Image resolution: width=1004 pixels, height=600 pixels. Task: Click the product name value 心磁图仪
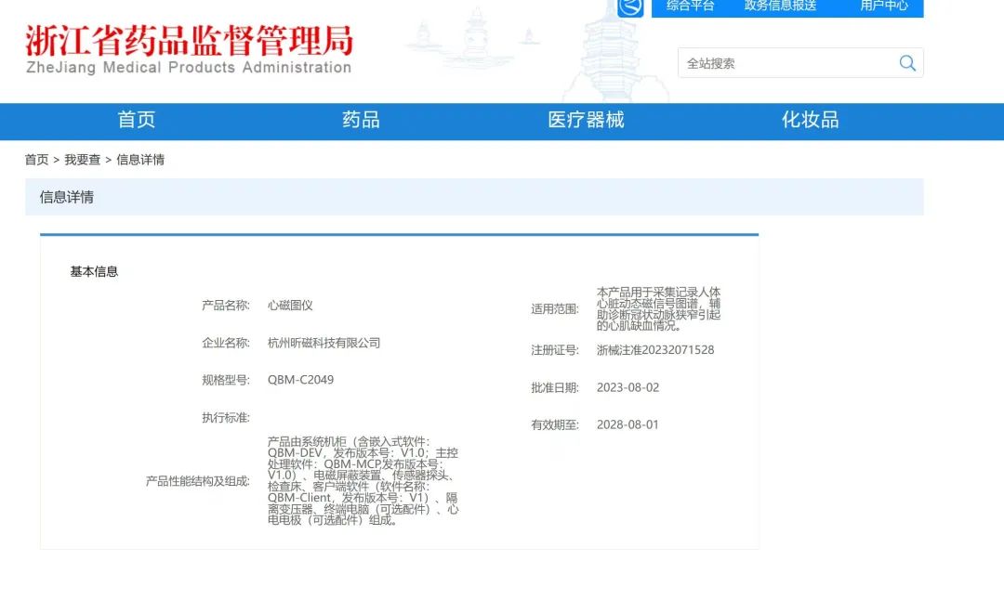click(290, 305)
